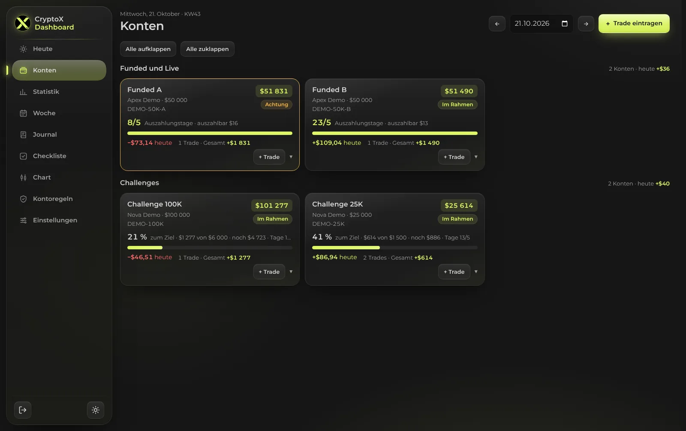
Task: Click the $51 490 balance on Funded B
Action: (x=459, y=91)
